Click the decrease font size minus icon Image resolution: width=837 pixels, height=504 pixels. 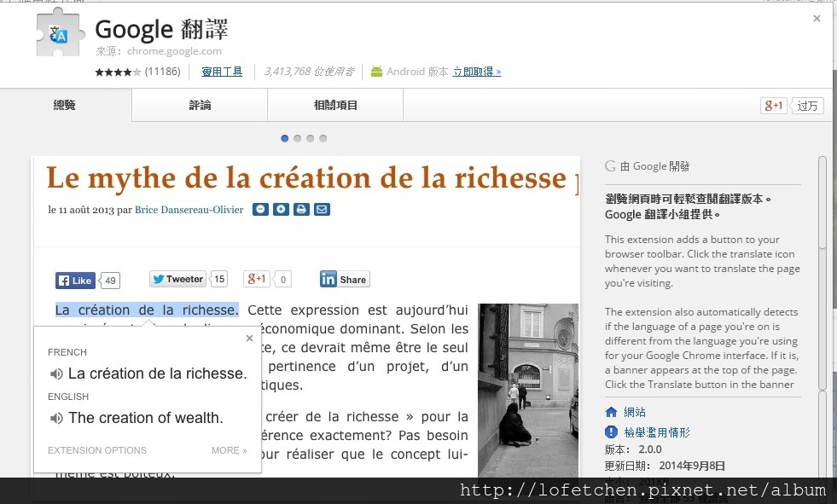[x=260, y=209]
